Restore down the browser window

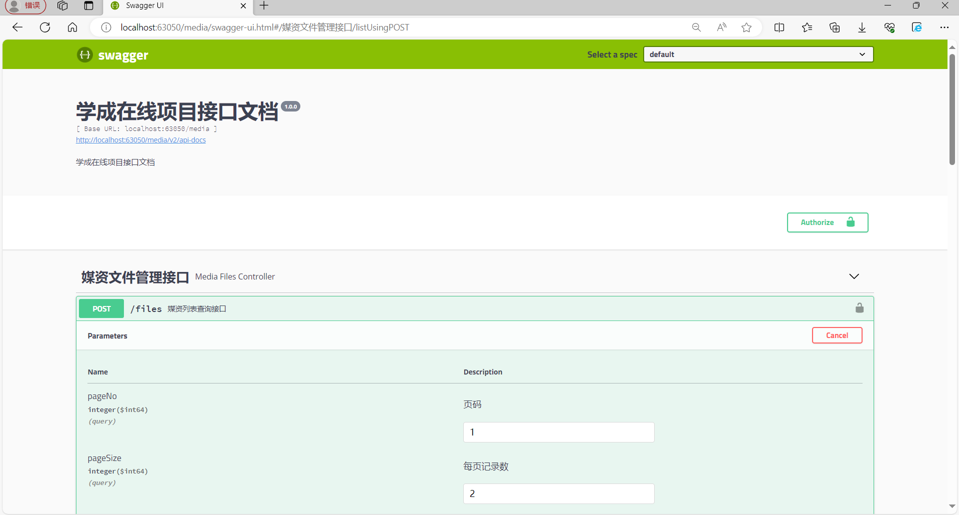tap(916, 5)
